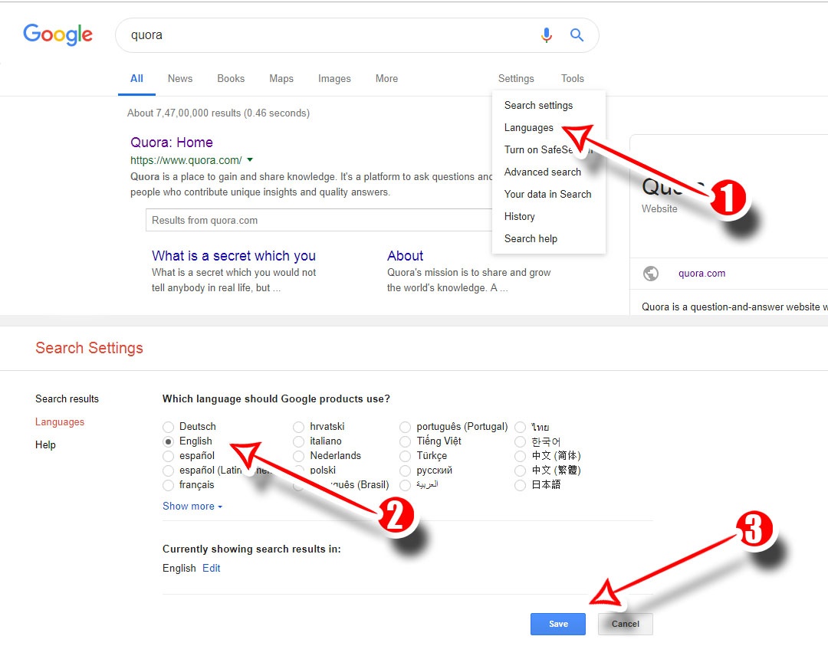Image resolution: width=828 pixels, height=646 pixels.
Task: Select the English language radio button
Action: point(168,441)
